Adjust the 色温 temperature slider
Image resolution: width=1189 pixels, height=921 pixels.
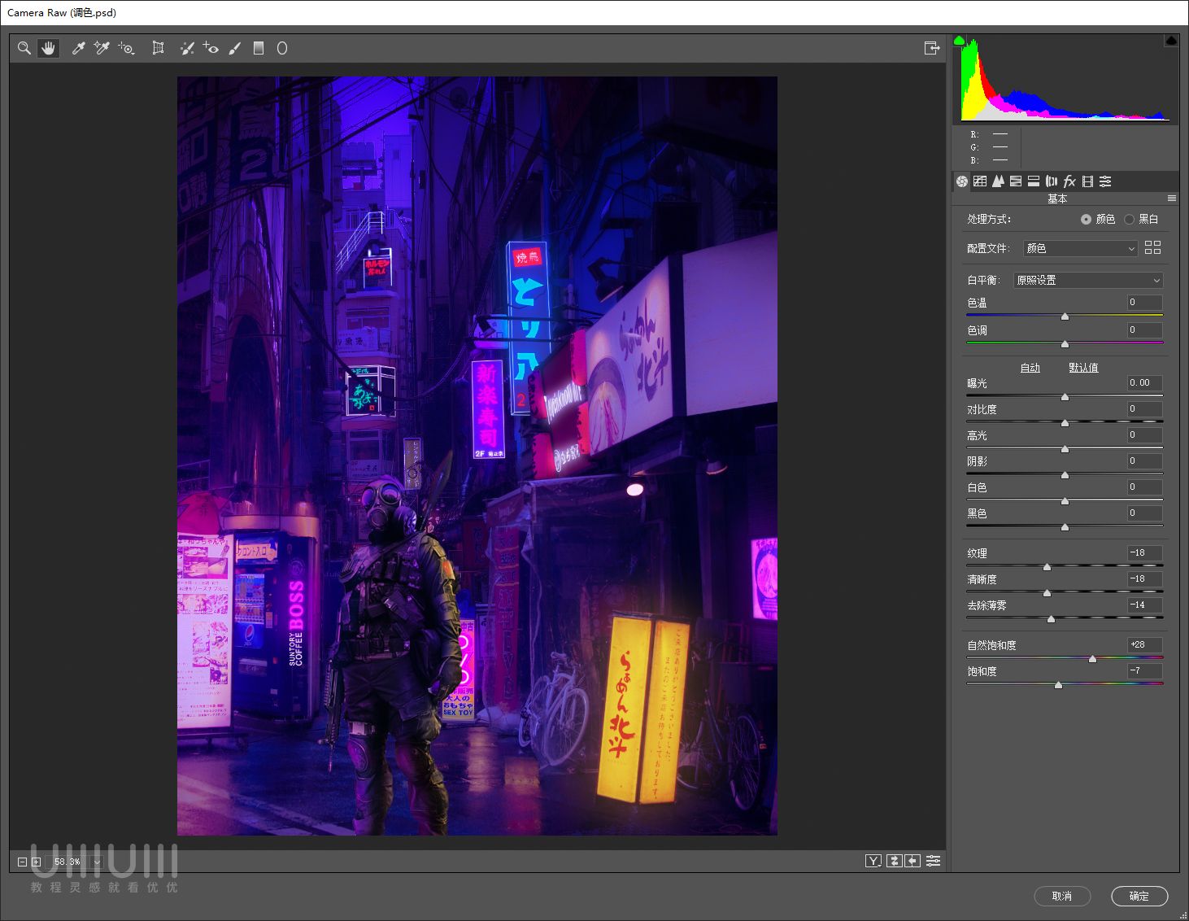pyautogui.click(x=1065, y=316)
